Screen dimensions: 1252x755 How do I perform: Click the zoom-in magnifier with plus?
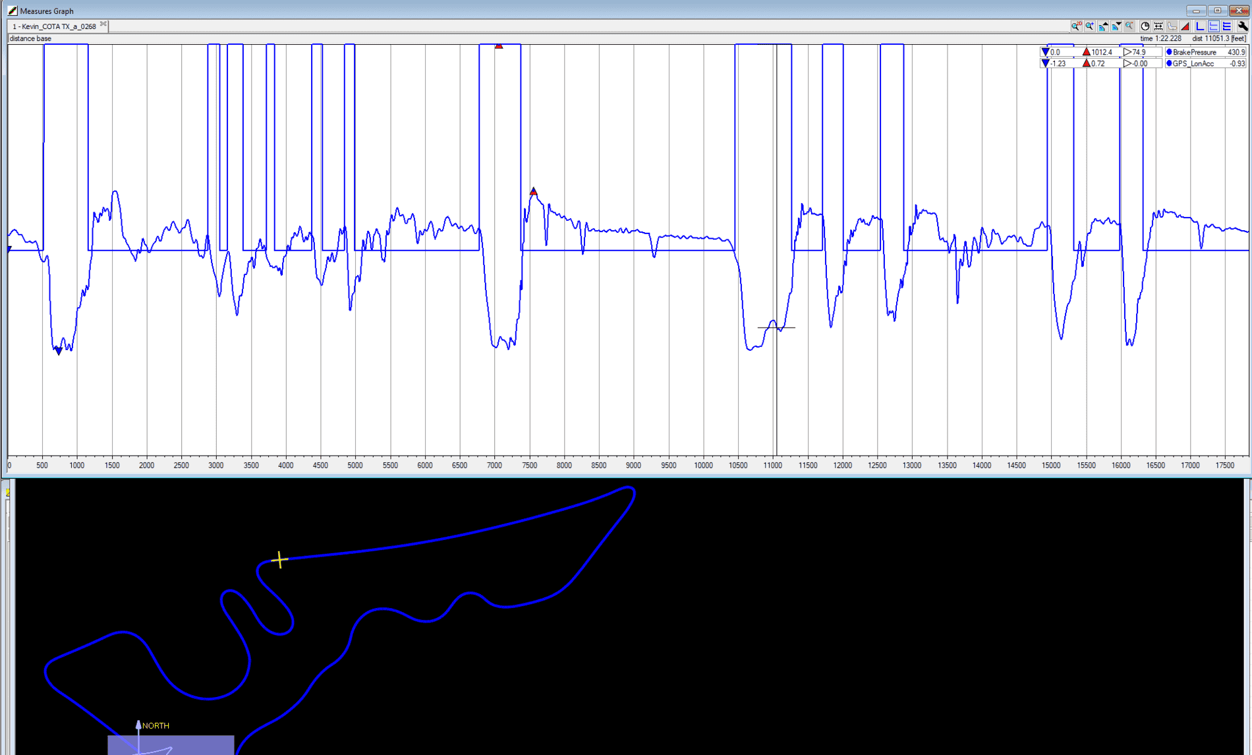(1090, 26)
